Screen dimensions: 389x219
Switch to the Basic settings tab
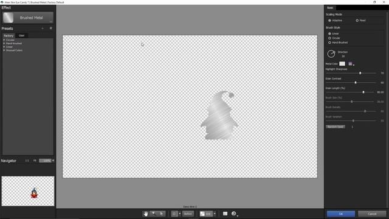[x=330, y=8]
